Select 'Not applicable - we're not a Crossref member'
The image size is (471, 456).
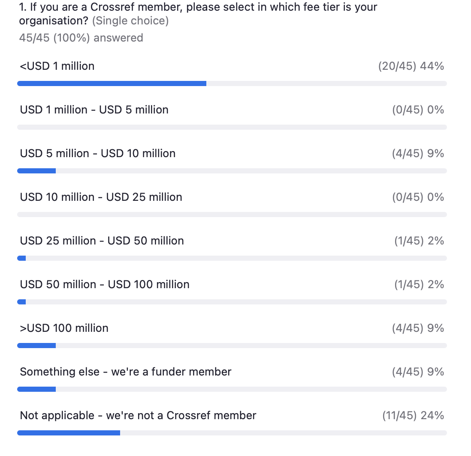(138, 416)
